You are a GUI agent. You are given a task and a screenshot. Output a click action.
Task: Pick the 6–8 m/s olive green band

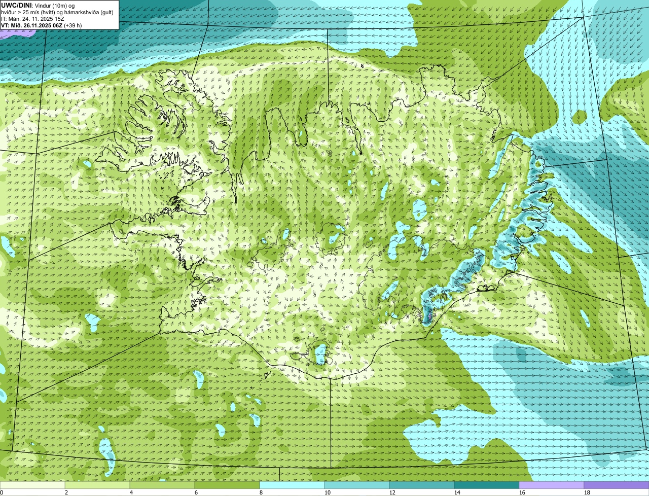[x=227, y=485]
